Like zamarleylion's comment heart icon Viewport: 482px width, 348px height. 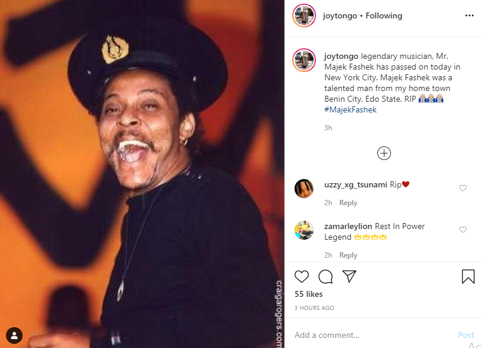click(x=463, y=229)
